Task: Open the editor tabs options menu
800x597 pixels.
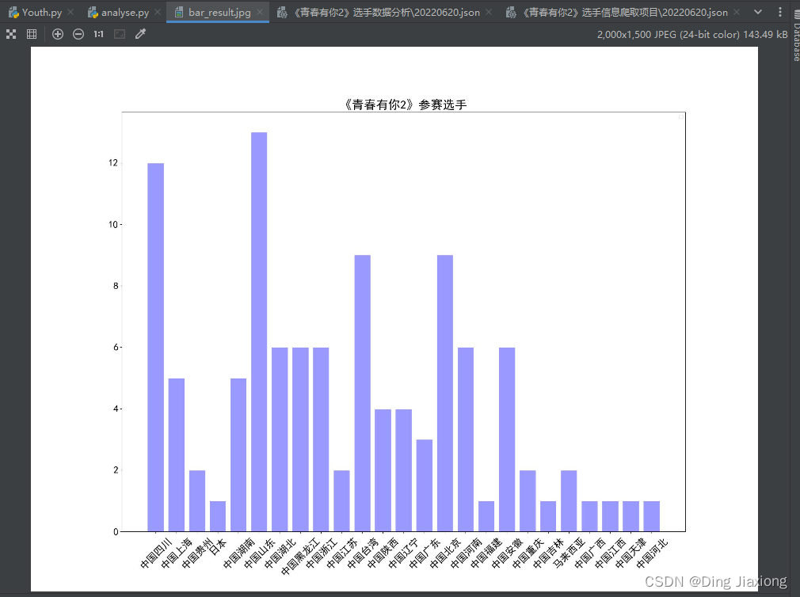Action: coord(780,12)
